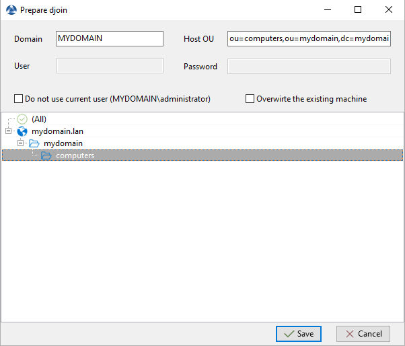Focus the Domain text field
Screen dimensions: 405x346
click(x=110, y=39)
